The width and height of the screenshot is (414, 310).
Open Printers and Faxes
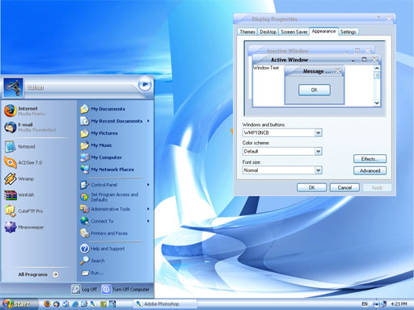pos(104,233)
